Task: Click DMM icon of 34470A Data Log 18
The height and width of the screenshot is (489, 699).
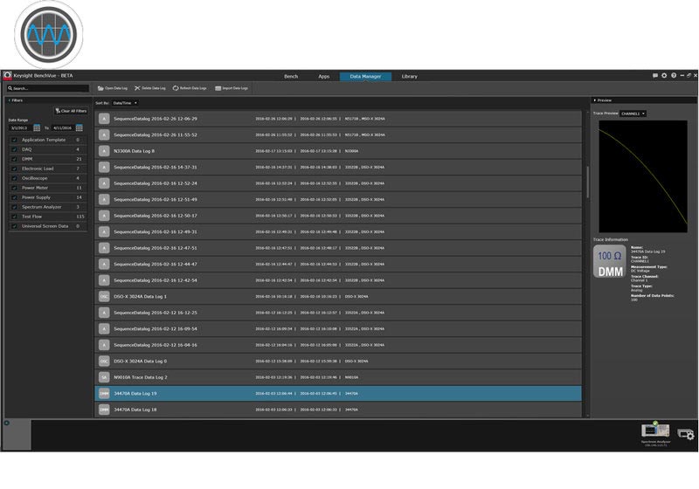Action: [x=104, y=410]
